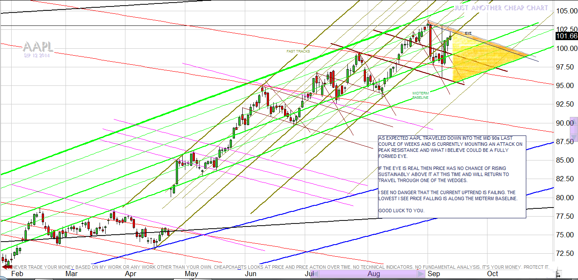Image resolution: width=578 pixels, height=280 pixels.
Task: Click the analysis commentary text box
Action: pyautogui.click(x=452, y=176)
